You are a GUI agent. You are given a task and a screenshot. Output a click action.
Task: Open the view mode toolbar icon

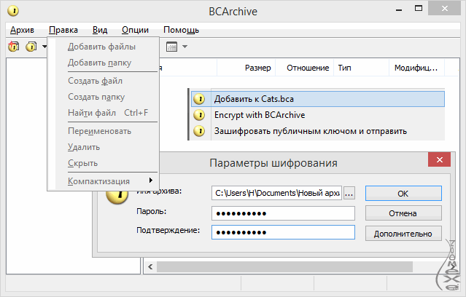172,47
